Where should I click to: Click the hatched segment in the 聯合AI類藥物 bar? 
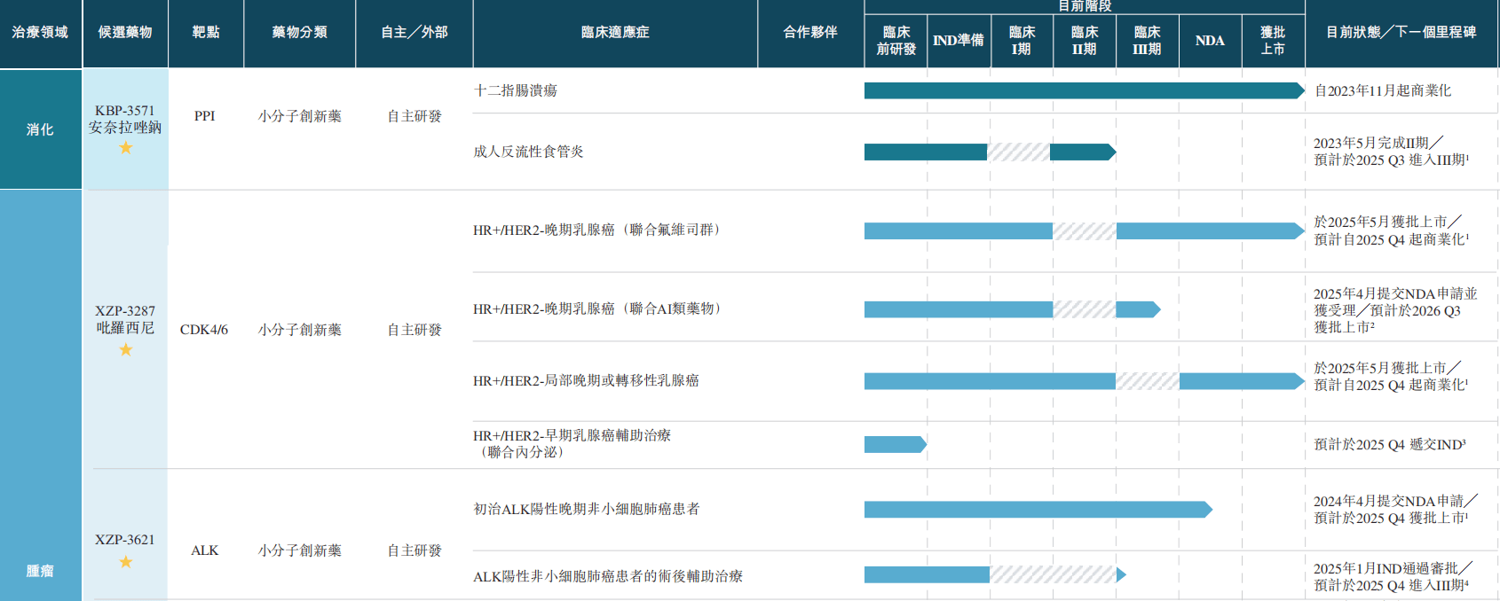tap(1084, 309)
